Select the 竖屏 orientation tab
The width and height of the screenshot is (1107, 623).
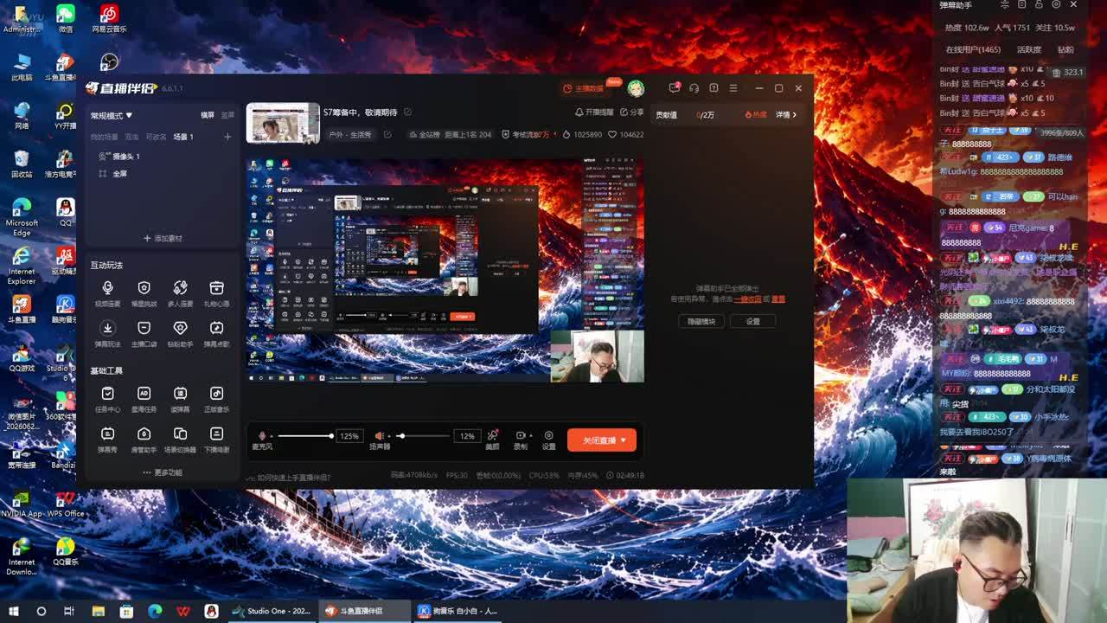[x=227, y=115]
